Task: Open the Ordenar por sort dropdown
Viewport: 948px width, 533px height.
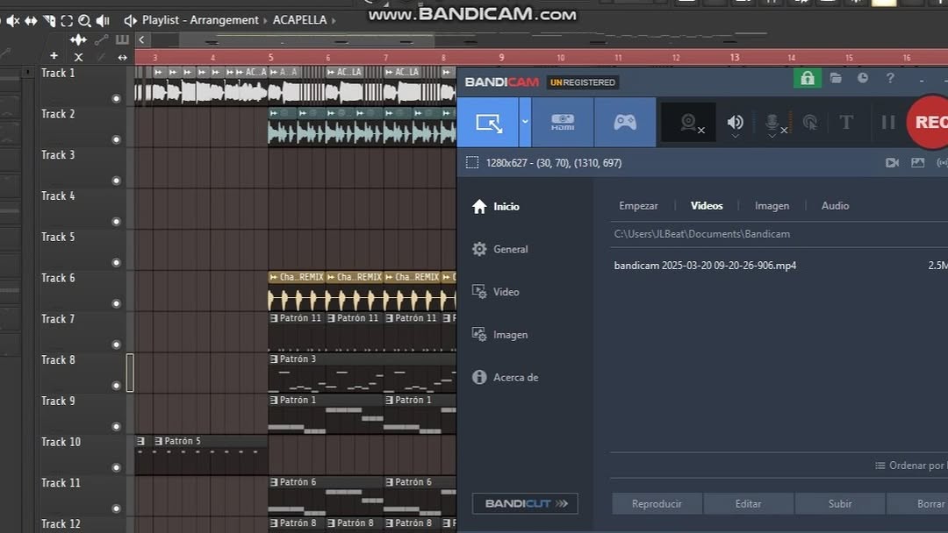Action: (x=911, y=465)
